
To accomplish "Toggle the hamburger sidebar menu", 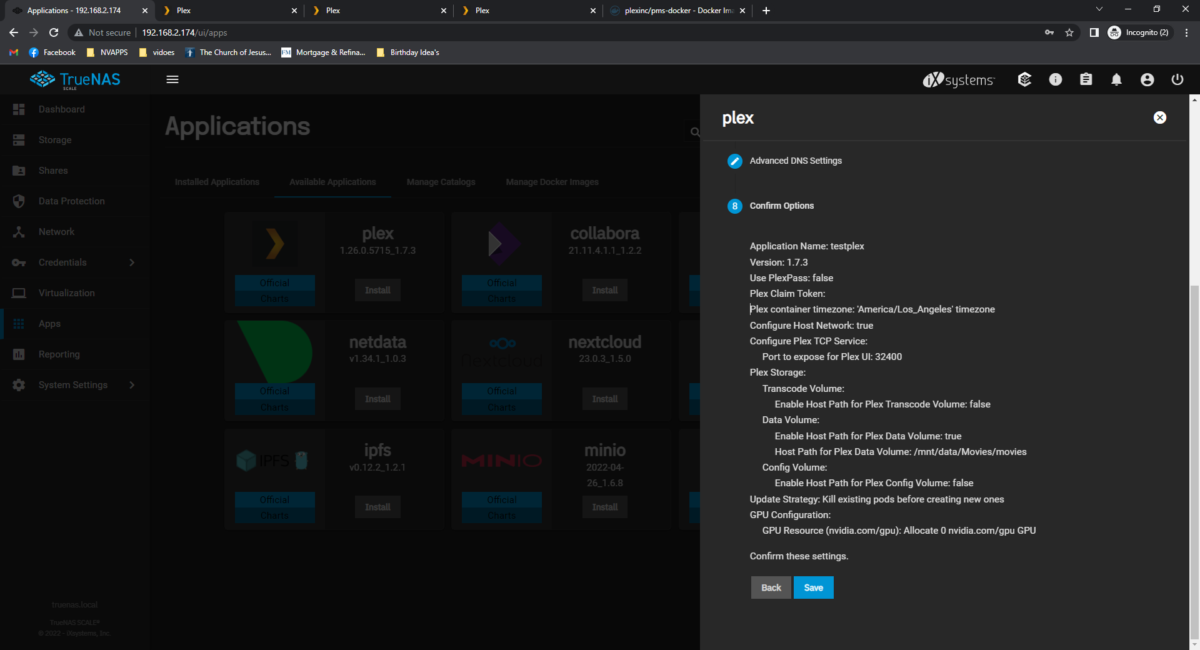I will 172,79.
